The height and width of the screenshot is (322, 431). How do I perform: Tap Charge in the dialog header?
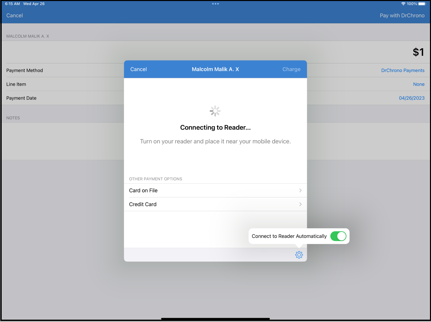(x=291, y=69)
